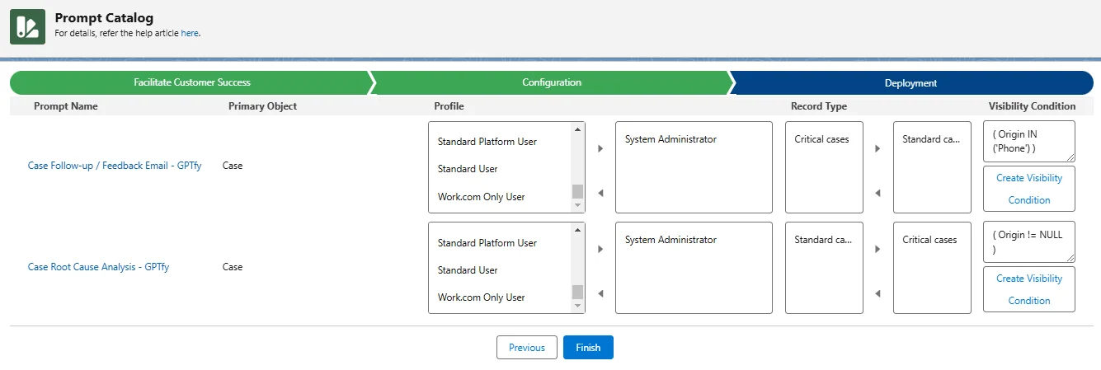Go to Facilitate Customer Success step
Viewport: 1101px width, 370px height.
point(191,82)
